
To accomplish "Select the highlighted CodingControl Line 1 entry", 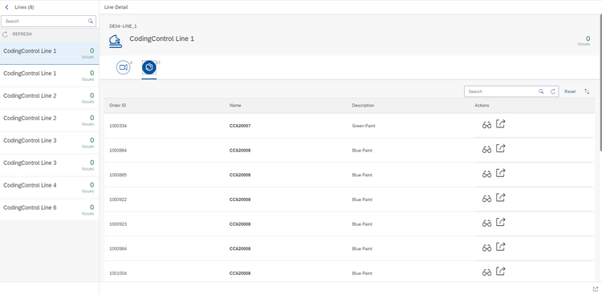I will [49, 54].
